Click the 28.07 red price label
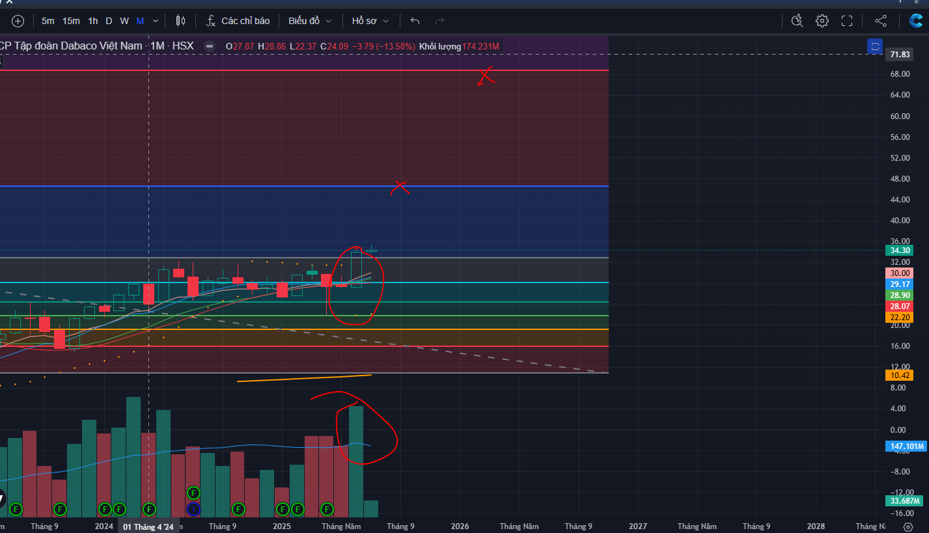This screenshot has width=929, height=533. click(900, 307)
